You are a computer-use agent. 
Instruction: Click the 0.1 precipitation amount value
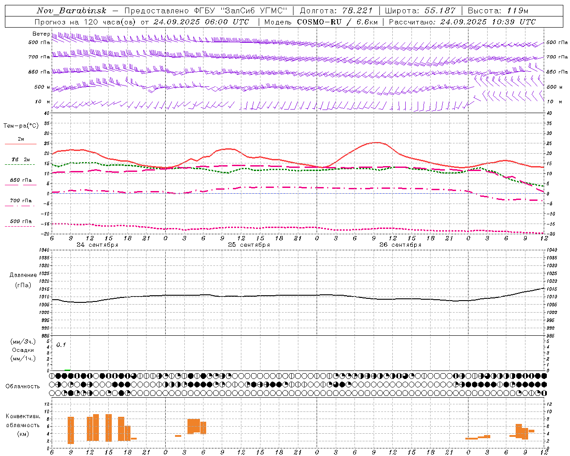click(x=61, y=345)
